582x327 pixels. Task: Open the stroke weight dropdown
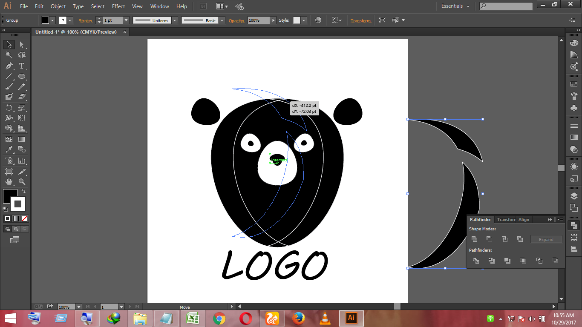tap(126, 20)
